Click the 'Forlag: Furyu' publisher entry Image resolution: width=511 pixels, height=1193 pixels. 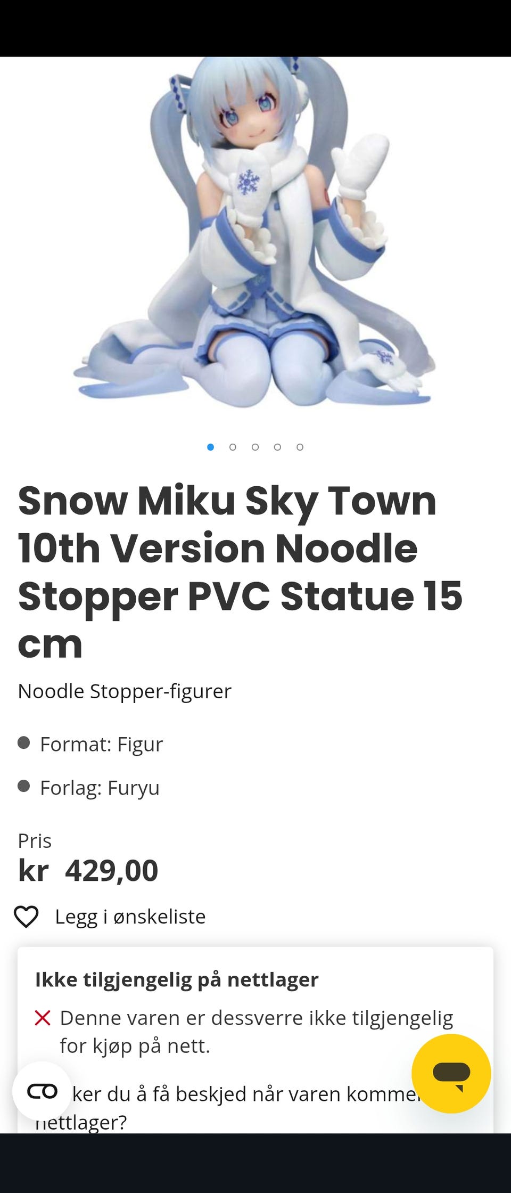pos(100,788)
